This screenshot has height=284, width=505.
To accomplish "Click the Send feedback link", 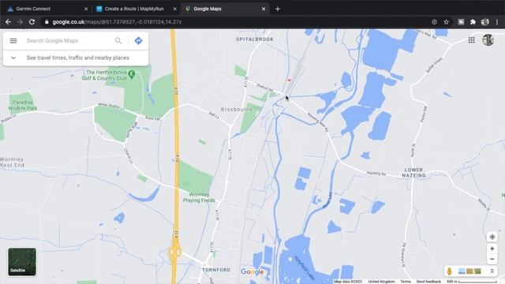I will pyautogui.click(x=428, y=282).
